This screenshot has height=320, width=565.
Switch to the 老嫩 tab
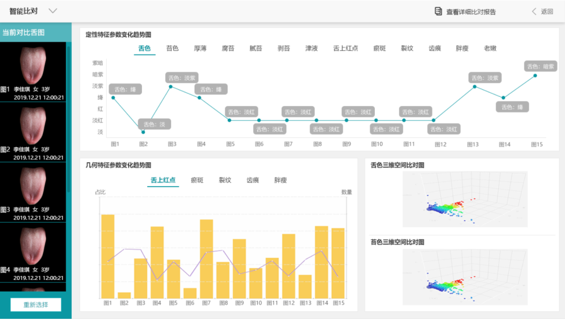click(490, 48)
